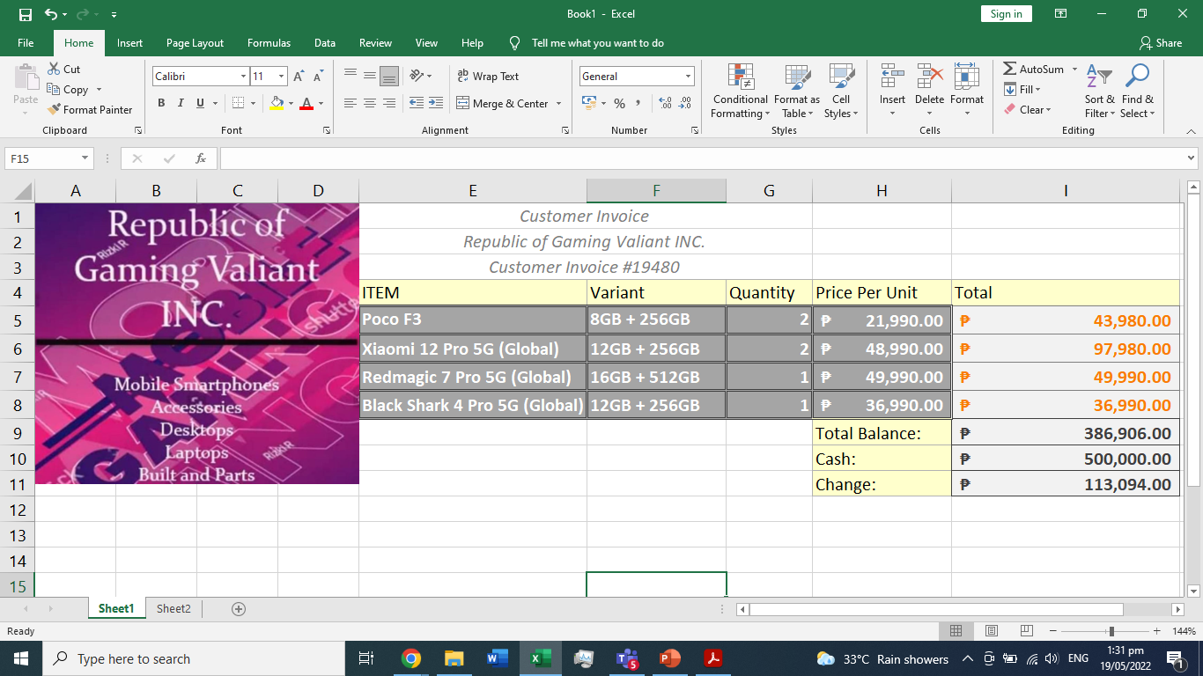Click the Borders icon
This screenshot has height=676, width=1203.
click(x=238, y=103)
